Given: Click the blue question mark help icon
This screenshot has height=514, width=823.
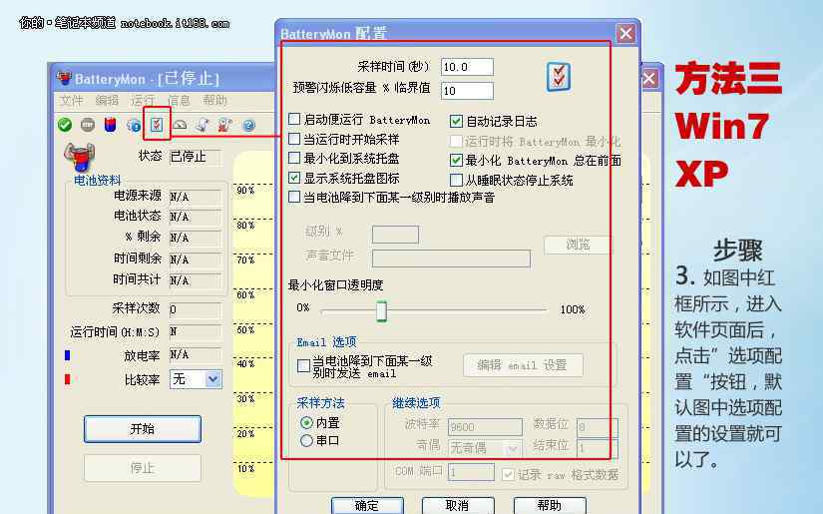Looking at the screenshot, I should pyautogui.click(x=248, y=125).
